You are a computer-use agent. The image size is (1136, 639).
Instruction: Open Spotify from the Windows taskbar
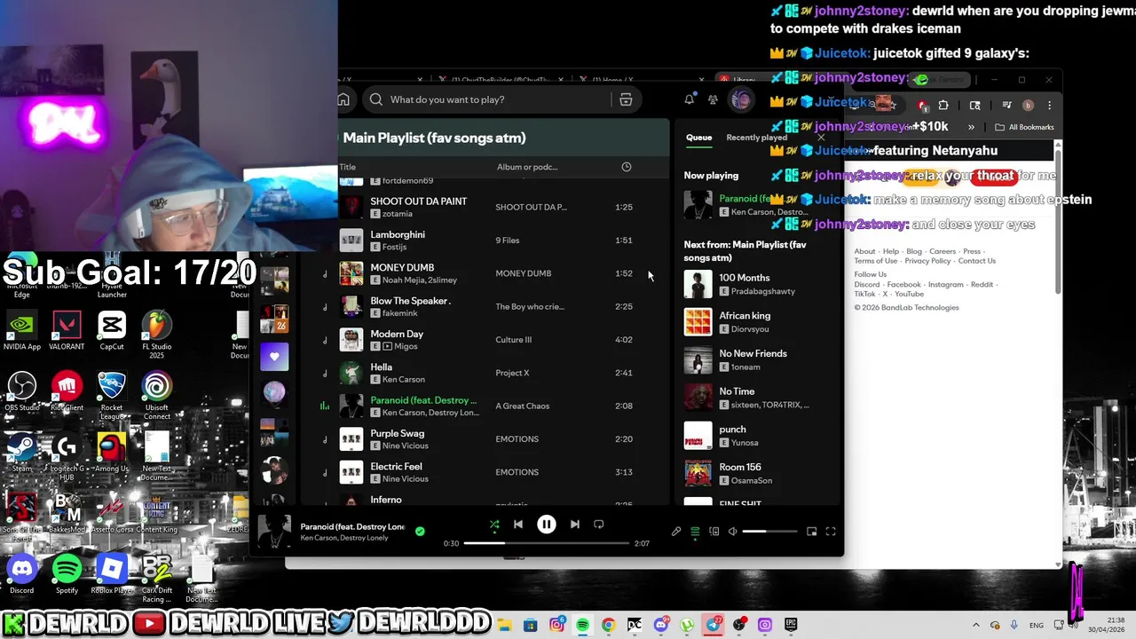pos(582,625)
